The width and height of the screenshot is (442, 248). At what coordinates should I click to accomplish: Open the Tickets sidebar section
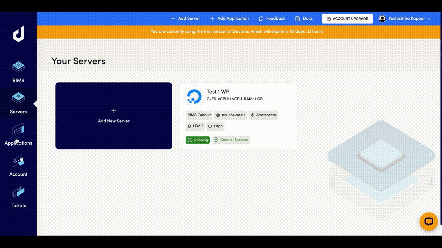18,197
